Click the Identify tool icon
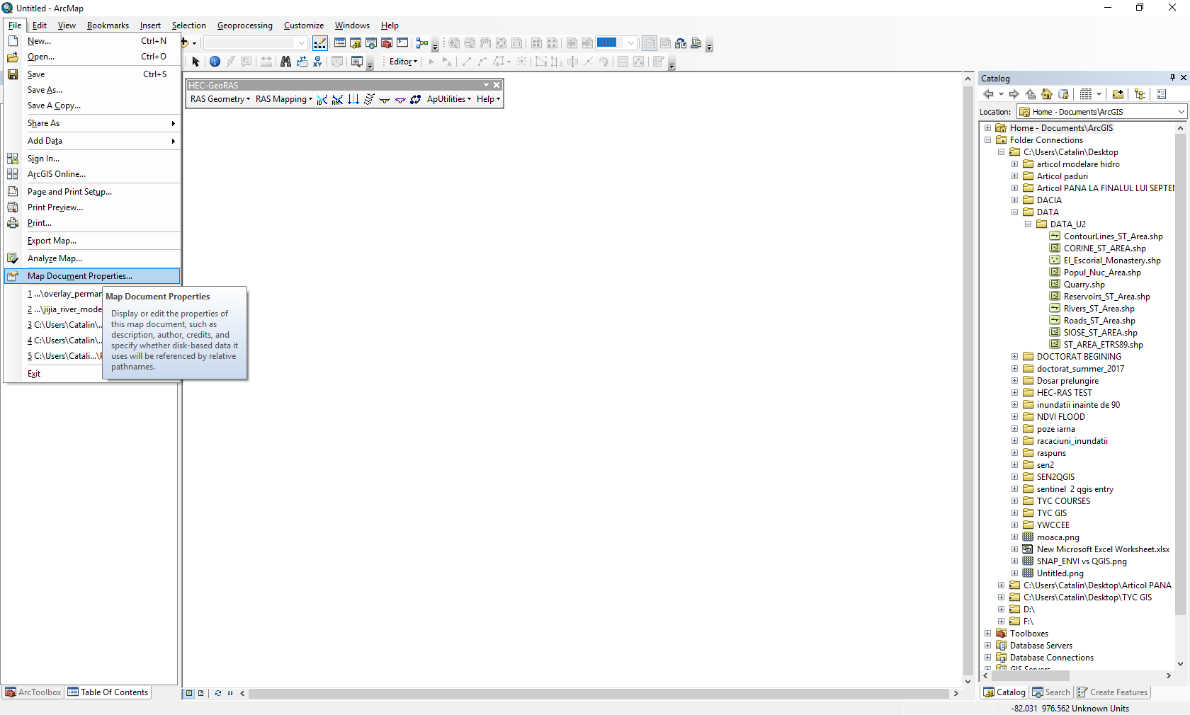 pos(215,62)
